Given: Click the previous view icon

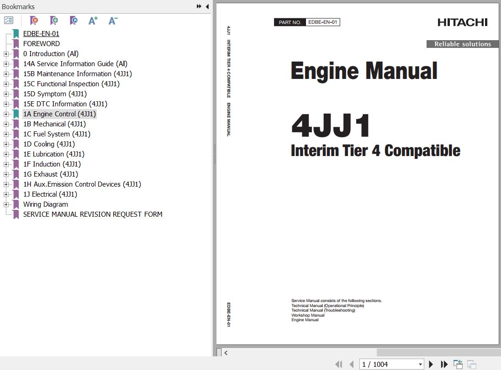Looking at the screenshot, I should pyautogui.click(x=458, y=364).
